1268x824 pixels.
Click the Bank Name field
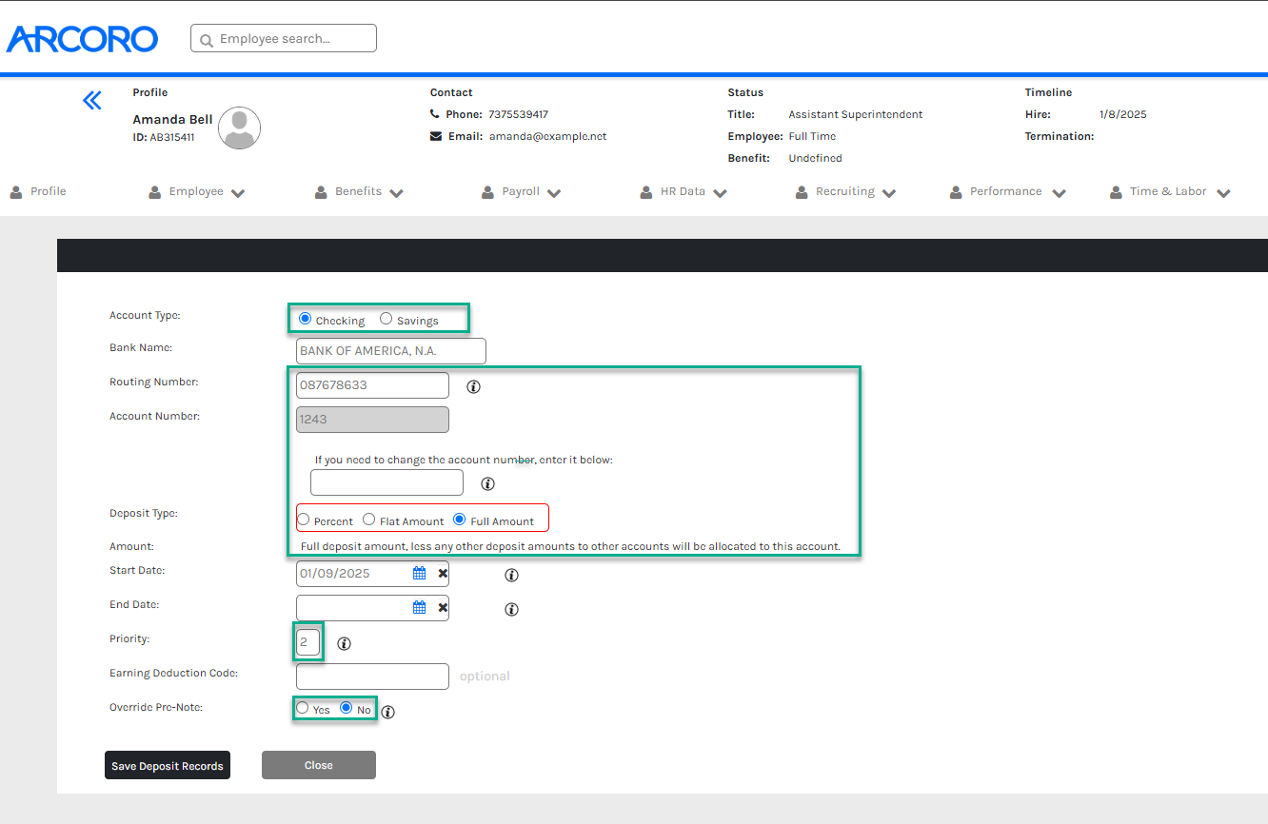point(391,351)
